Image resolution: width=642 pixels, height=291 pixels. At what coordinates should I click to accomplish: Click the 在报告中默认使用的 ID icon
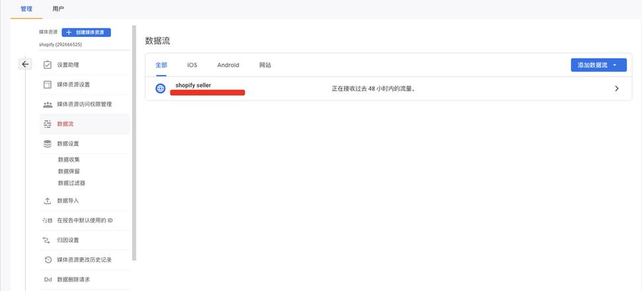coord(48,220)
